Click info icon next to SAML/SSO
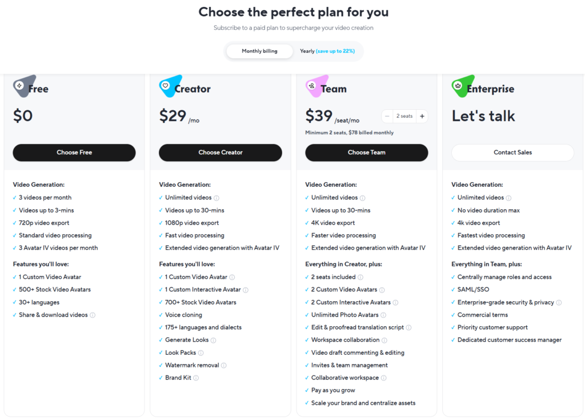Viewport: 585px width, 420px height. [494, 290]
